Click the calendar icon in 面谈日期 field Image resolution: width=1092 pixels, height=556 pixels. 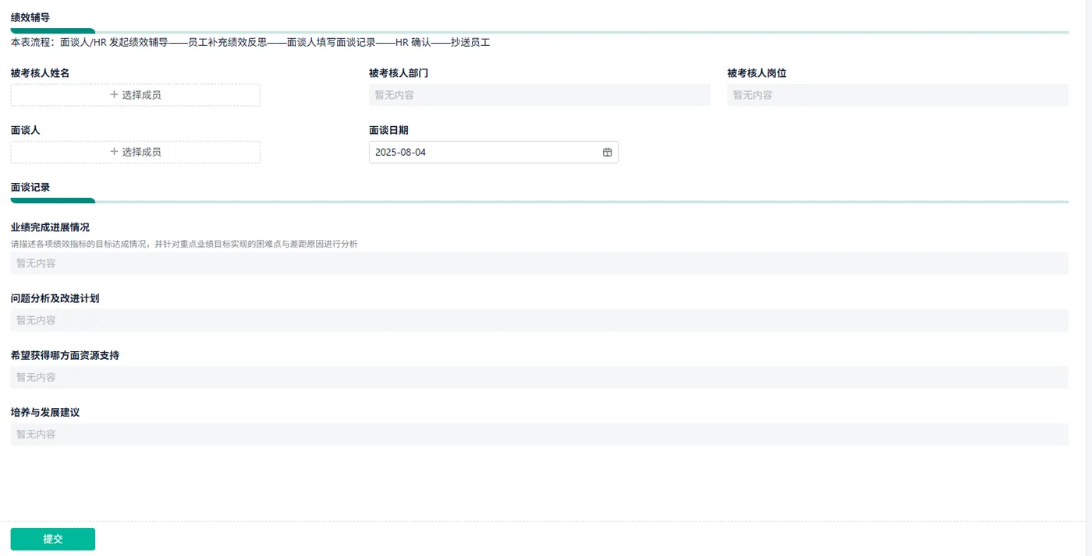click(x=607, y=153)
